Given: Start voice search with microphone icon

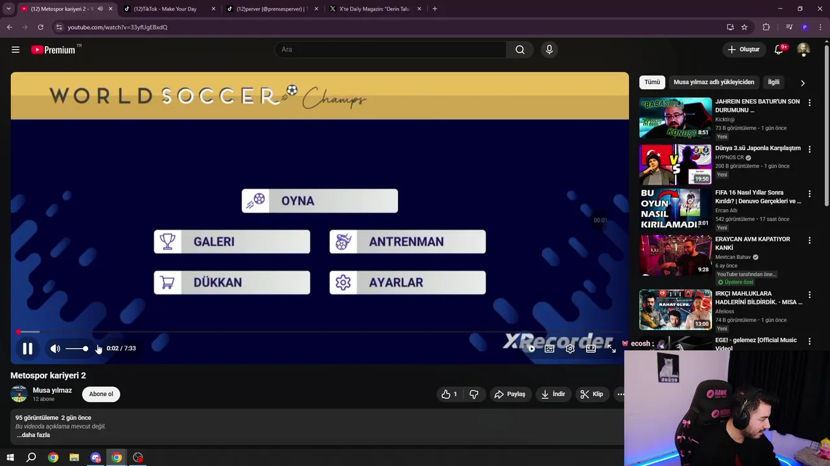Looking at the screenshot, I should click(549, 50).
